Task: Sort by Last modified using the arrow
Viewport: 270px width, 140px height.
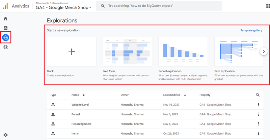Action: pyautogui.click(x=185, y=95)
